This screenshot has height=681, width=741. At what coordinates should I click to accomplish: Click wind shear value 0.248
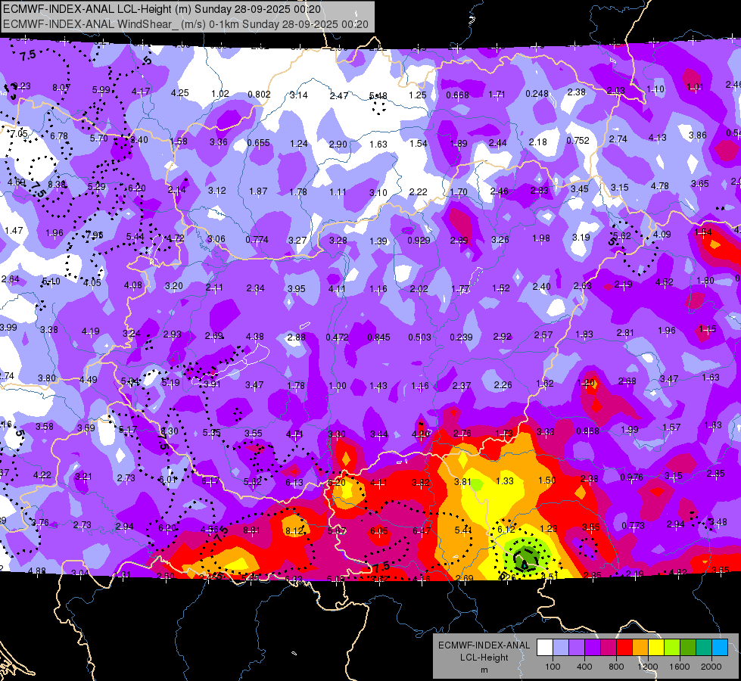(x=537, y=94)
